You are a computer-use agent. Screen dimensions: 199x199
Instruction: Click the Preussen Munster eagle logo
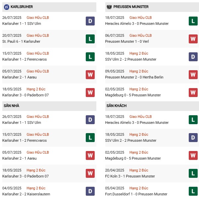point(110,7)
